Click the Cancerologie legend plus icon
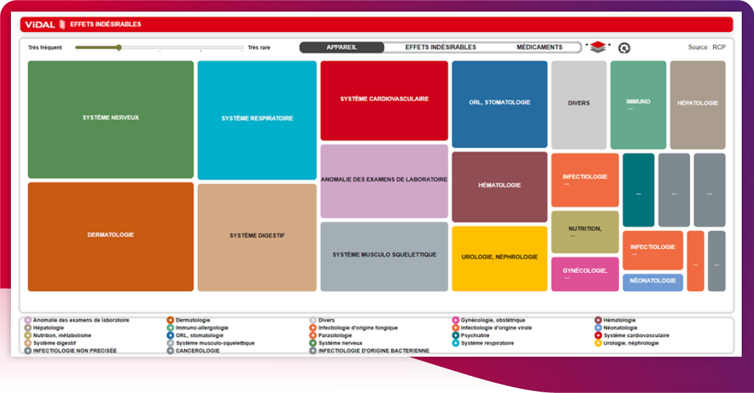Screen dimensions: 754x393 (x=171, y=351)
